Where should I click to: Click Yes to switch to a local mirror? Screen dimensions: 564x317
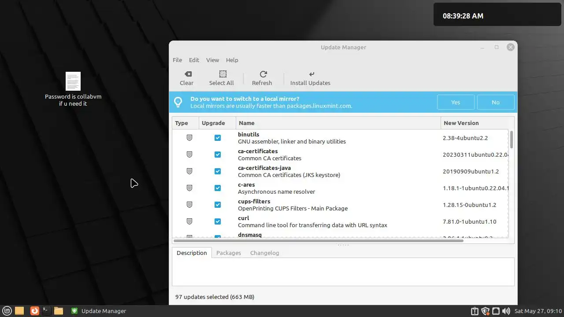(x=456, y=102)
